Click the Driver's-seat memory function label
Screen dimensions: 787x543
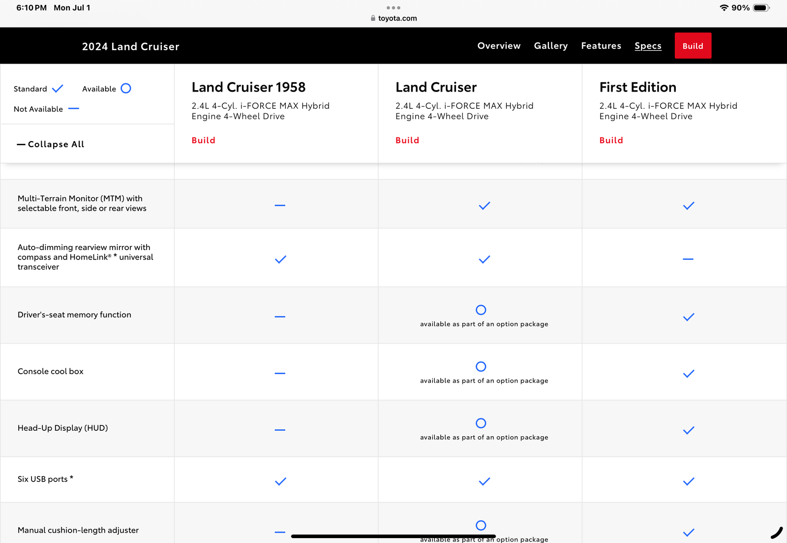[x=74, y=315]
